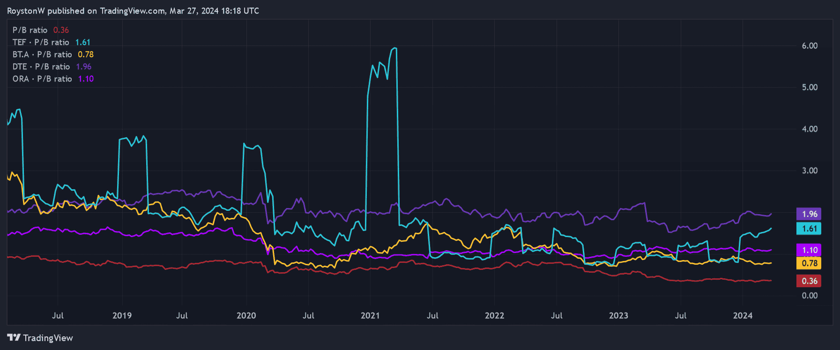Screen dimensions: 840x350
Task: Click the 2023 time axis label
Action: click(x=618, y=315)
